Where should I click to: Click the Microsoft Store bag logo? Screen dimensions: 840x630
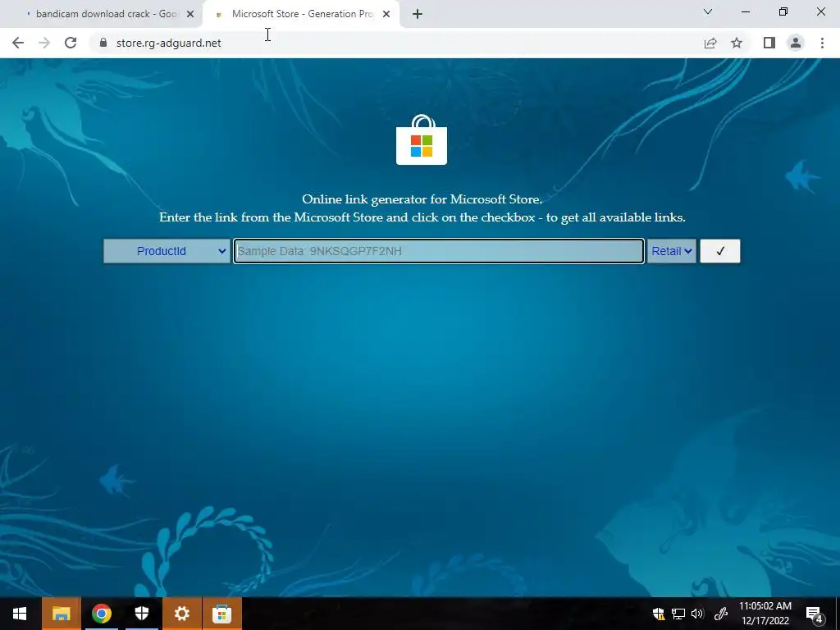(x=422, y=139)
